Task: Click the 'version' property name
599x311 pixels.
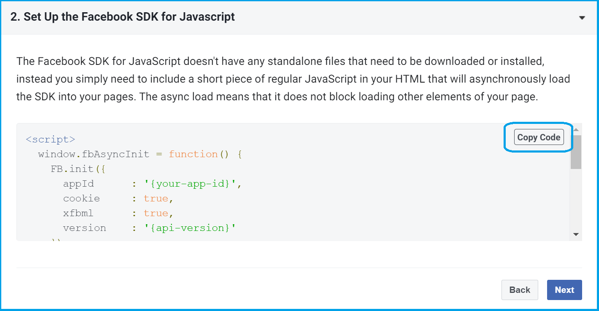Action: 84,228
